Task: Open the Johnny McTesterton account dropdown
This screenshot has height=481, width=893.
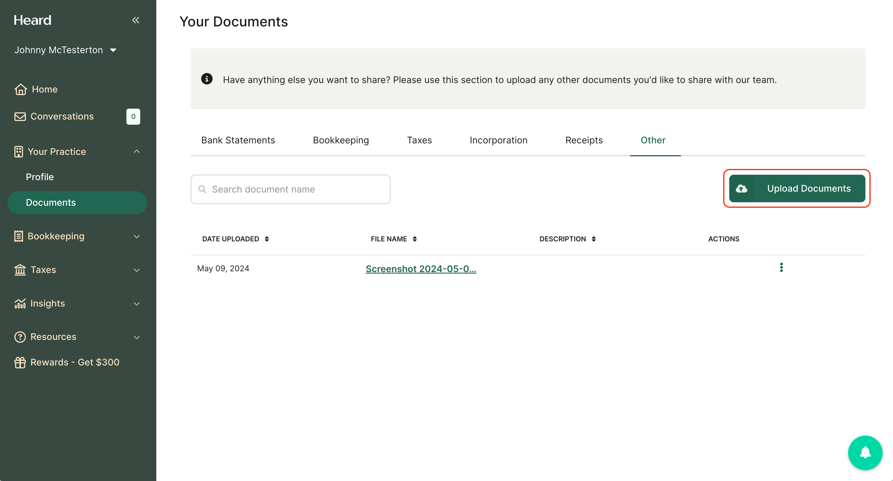Action: 66,50
